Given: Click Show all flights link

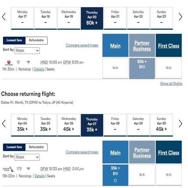Looking at the screenshot, I should click(171, 84).
